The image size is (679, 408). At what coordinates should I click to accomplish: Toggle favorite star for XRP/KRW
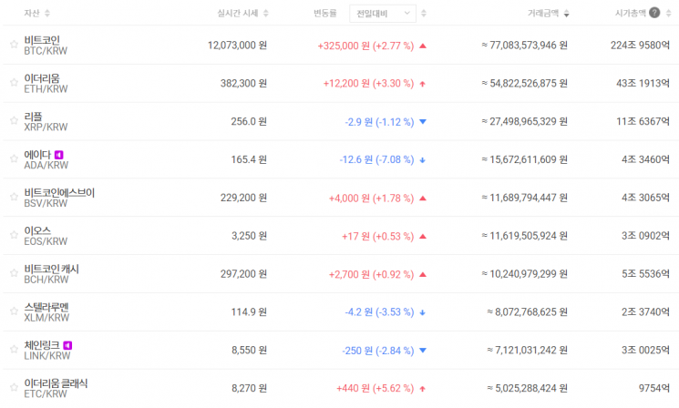(x=14, y=120)
